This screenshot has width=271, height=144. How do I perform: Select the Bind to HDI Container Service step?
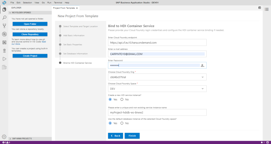click(x=78, y=63)
